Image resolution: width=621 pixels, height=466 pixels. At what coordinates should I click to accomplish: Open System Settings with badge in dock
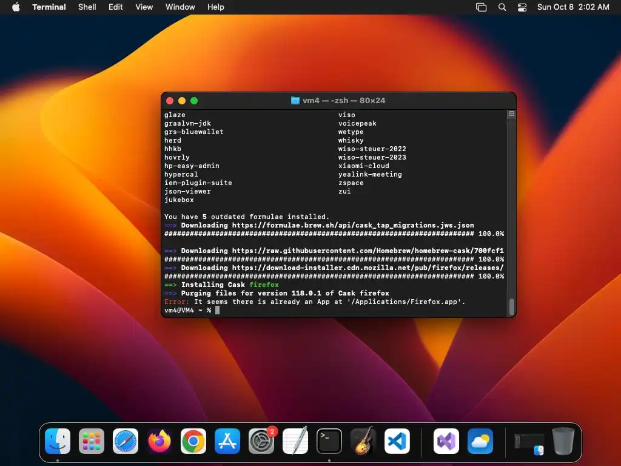(261, 441)
